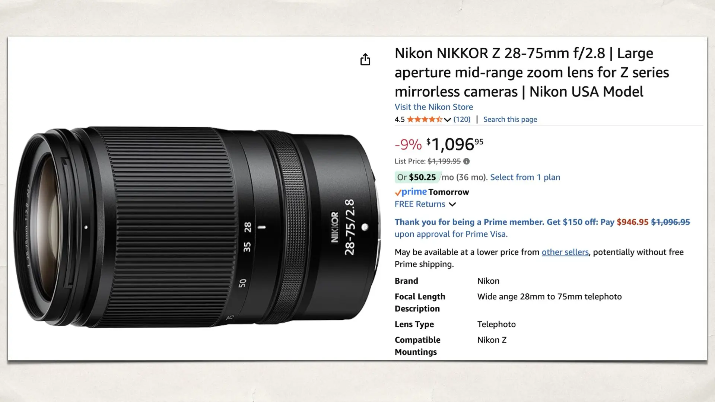The height and width of the screenshot is (402, 715).
Task: Click the share icon above product title
Action: tap(365, 60)
